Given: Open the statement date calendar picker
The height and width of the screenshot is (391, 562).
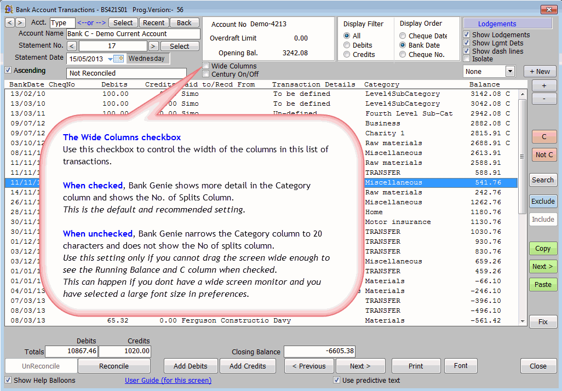Looking at the screenshot, I should click(116, 59).
